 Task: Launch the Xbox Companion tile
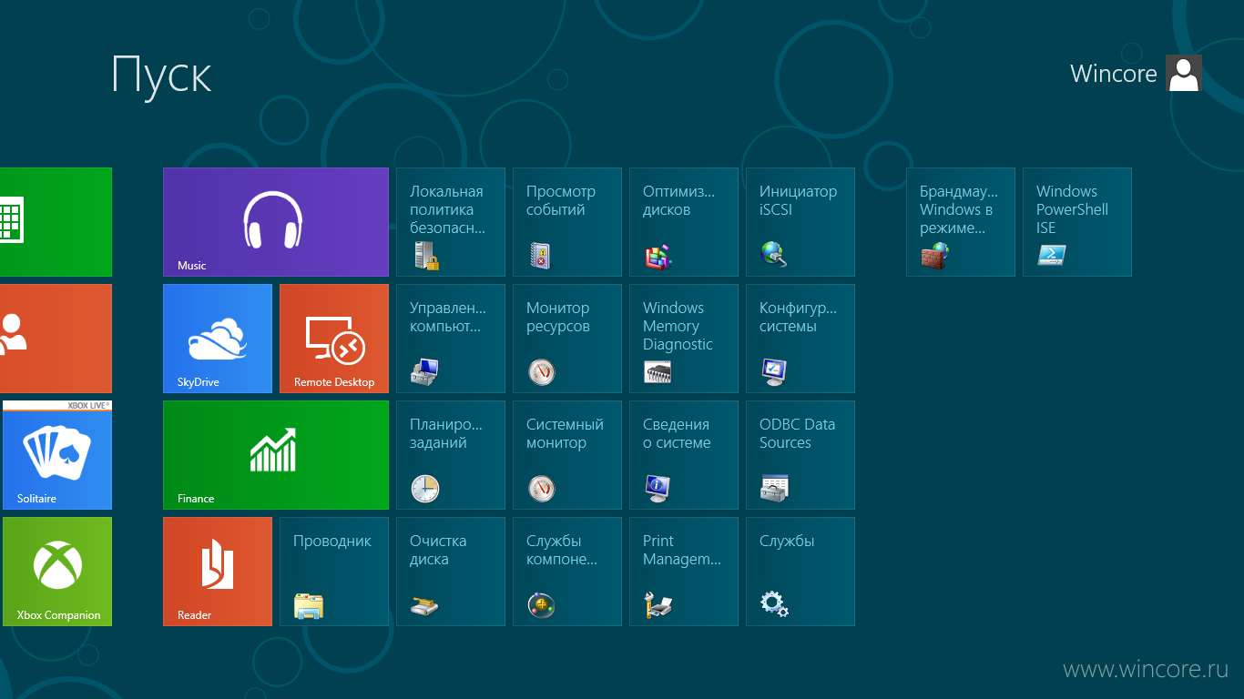coord(56,571)
